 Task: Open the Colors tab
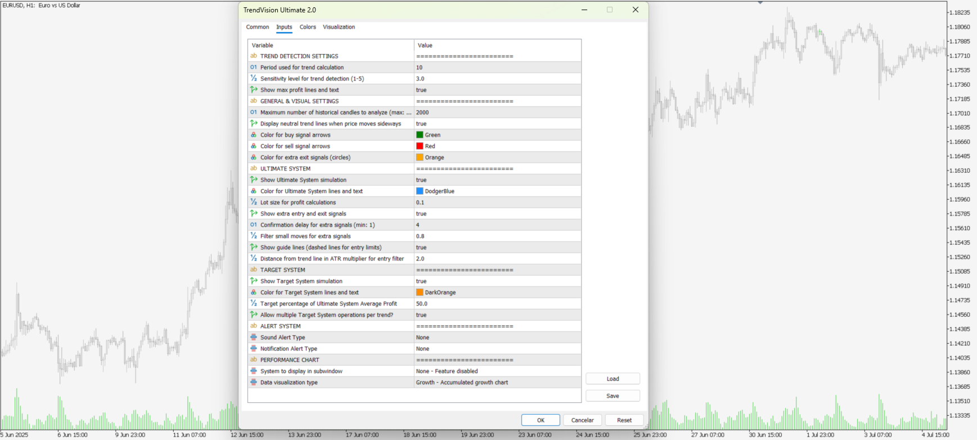tap(308, 27)
